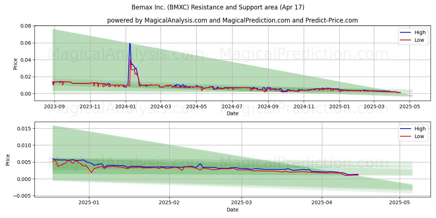Click the '0.02' y-axis label in top chart
Screen dimensions: 436x218
pyautogui.click(x=26, y=77)
